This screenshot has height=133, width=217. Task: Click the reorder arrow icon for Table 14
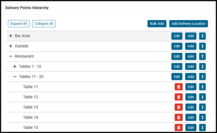click(x=202, y=117)
